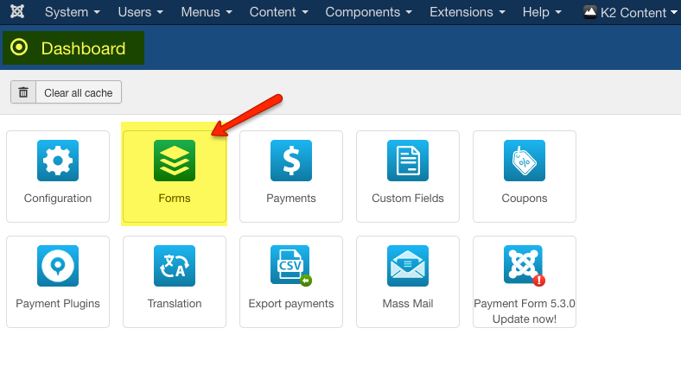Image resolution: width=681 pixels, height=366 pixels.
Task: Click the Export payments label
Action: (x=291, y=304)
